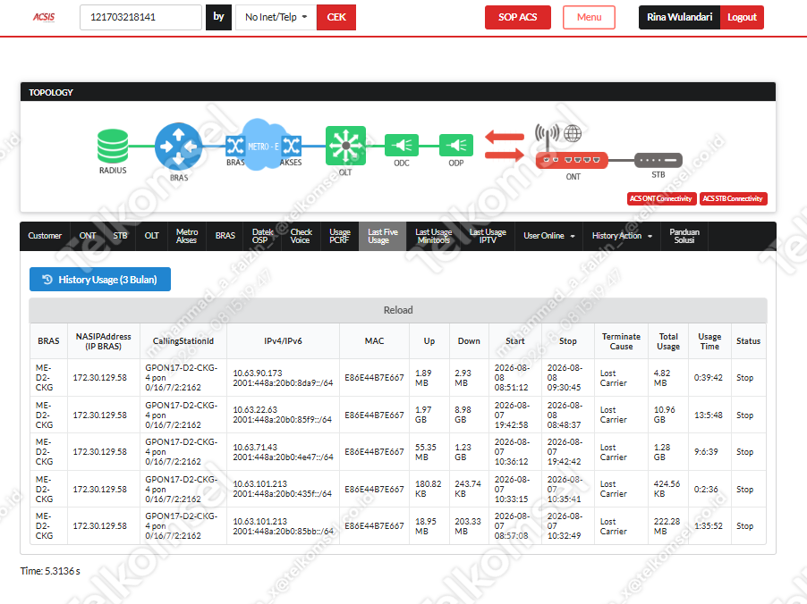The width and height of the screenshot is (807, 604).
Task: Open the Last Usage Minitools tab
Action: pyautogui.click(x=433, y=236)
